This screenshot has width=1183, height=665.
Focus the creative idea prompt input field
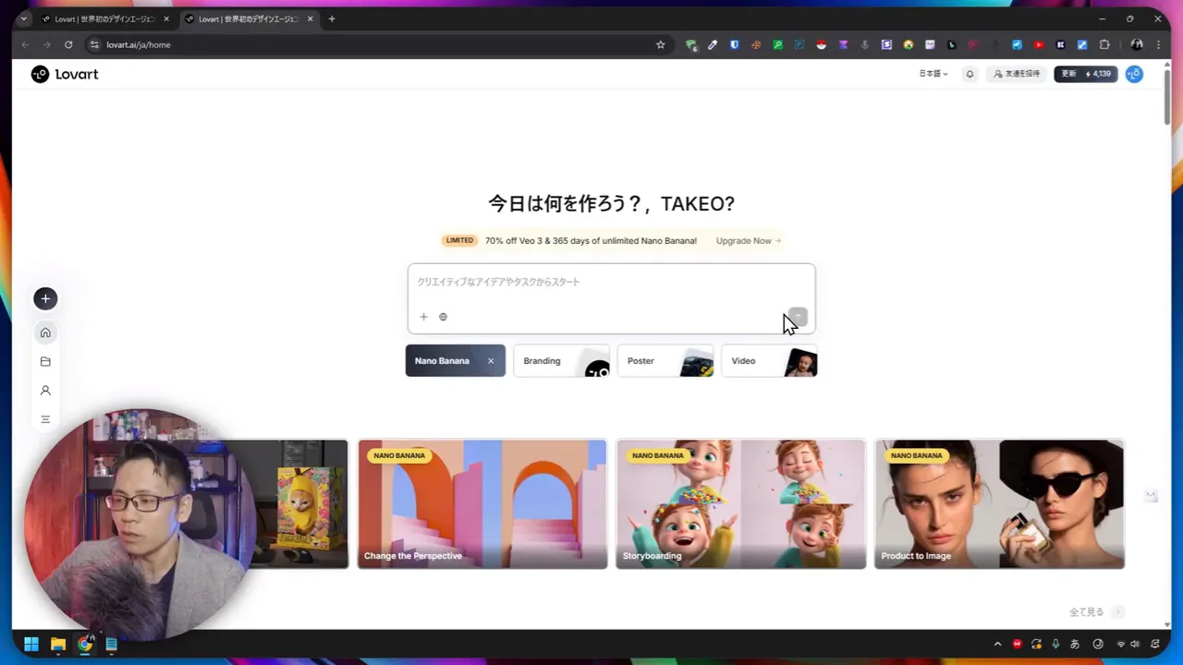tap(612, 283)
